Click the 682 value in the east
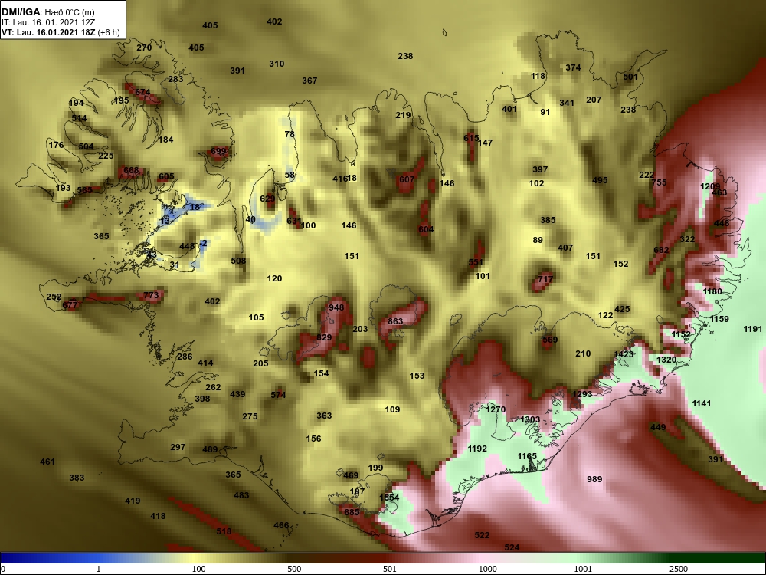Viewport: 766px width, 575px height. (x=661, y=250)
